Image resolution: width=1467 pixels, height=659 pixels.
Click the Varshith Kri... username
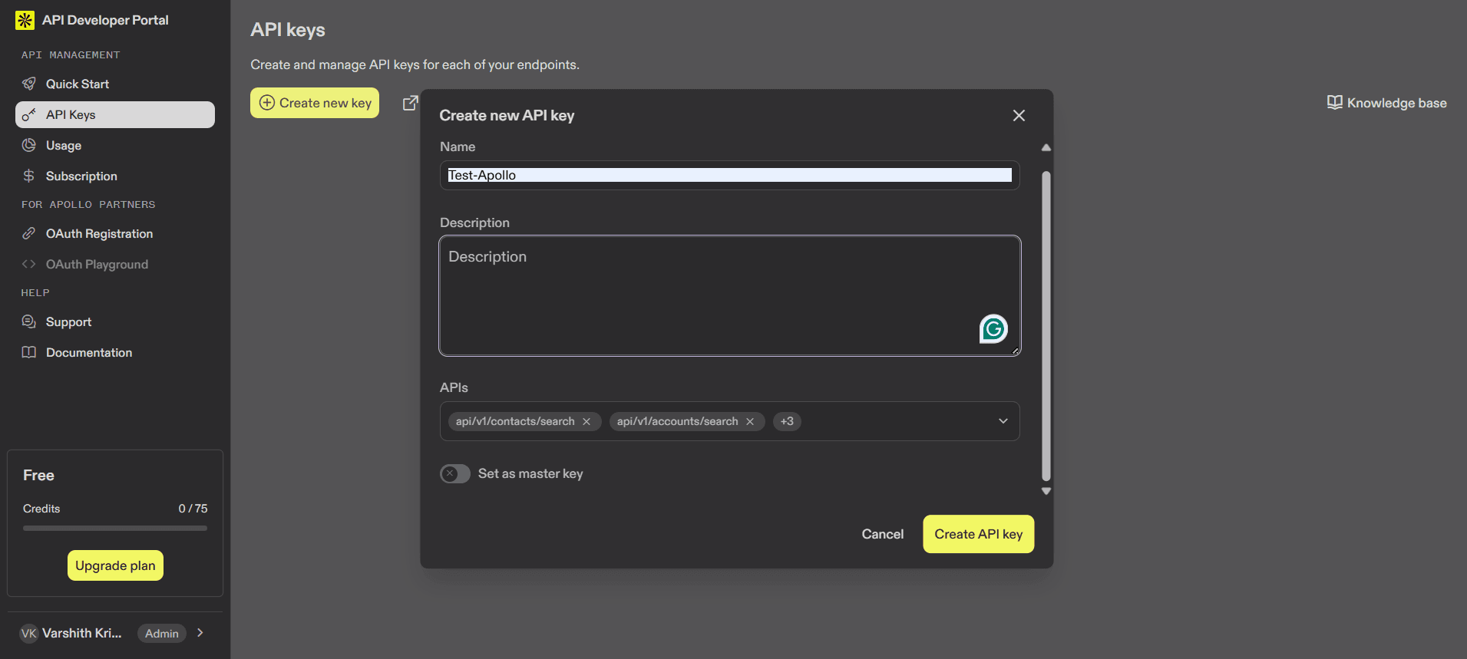[82, 633]
